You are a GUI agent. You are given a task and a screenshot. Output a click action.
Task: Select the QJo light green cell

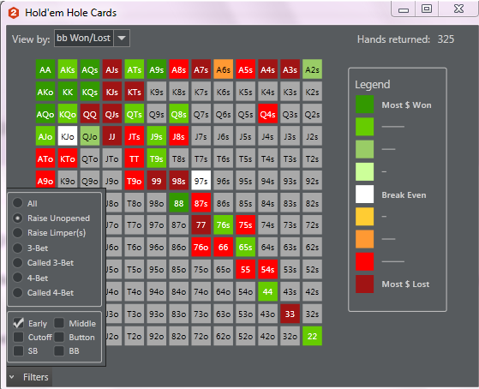pyautogui.click(x=90, y=136)
